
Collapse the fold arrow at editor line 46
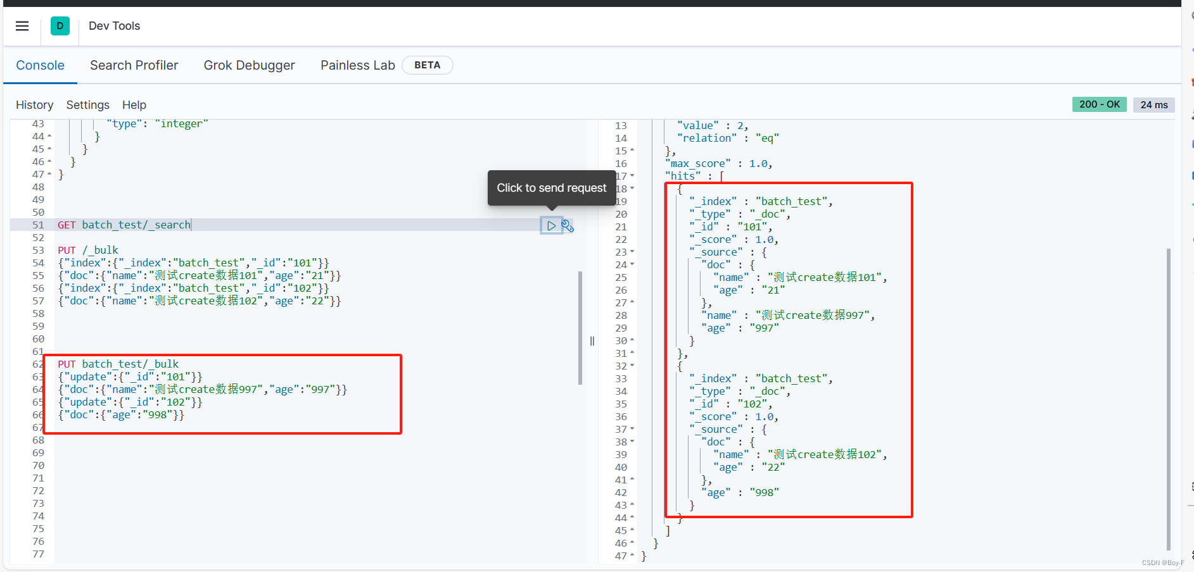[x=49, y=161]
